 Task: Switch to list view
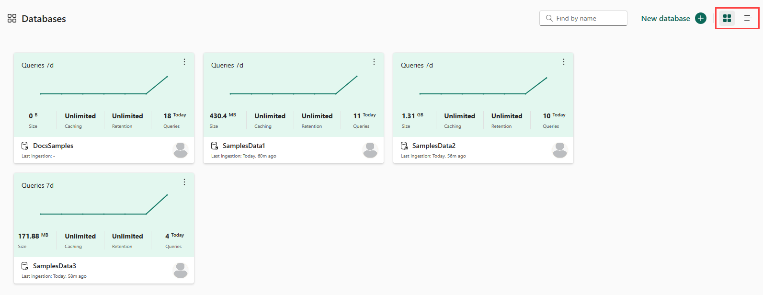coord(748,18)
